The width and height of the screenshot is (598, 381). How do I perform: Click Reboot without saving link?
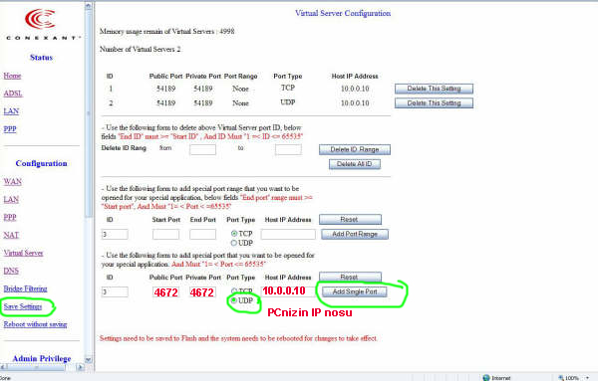(x=35, y=324)
